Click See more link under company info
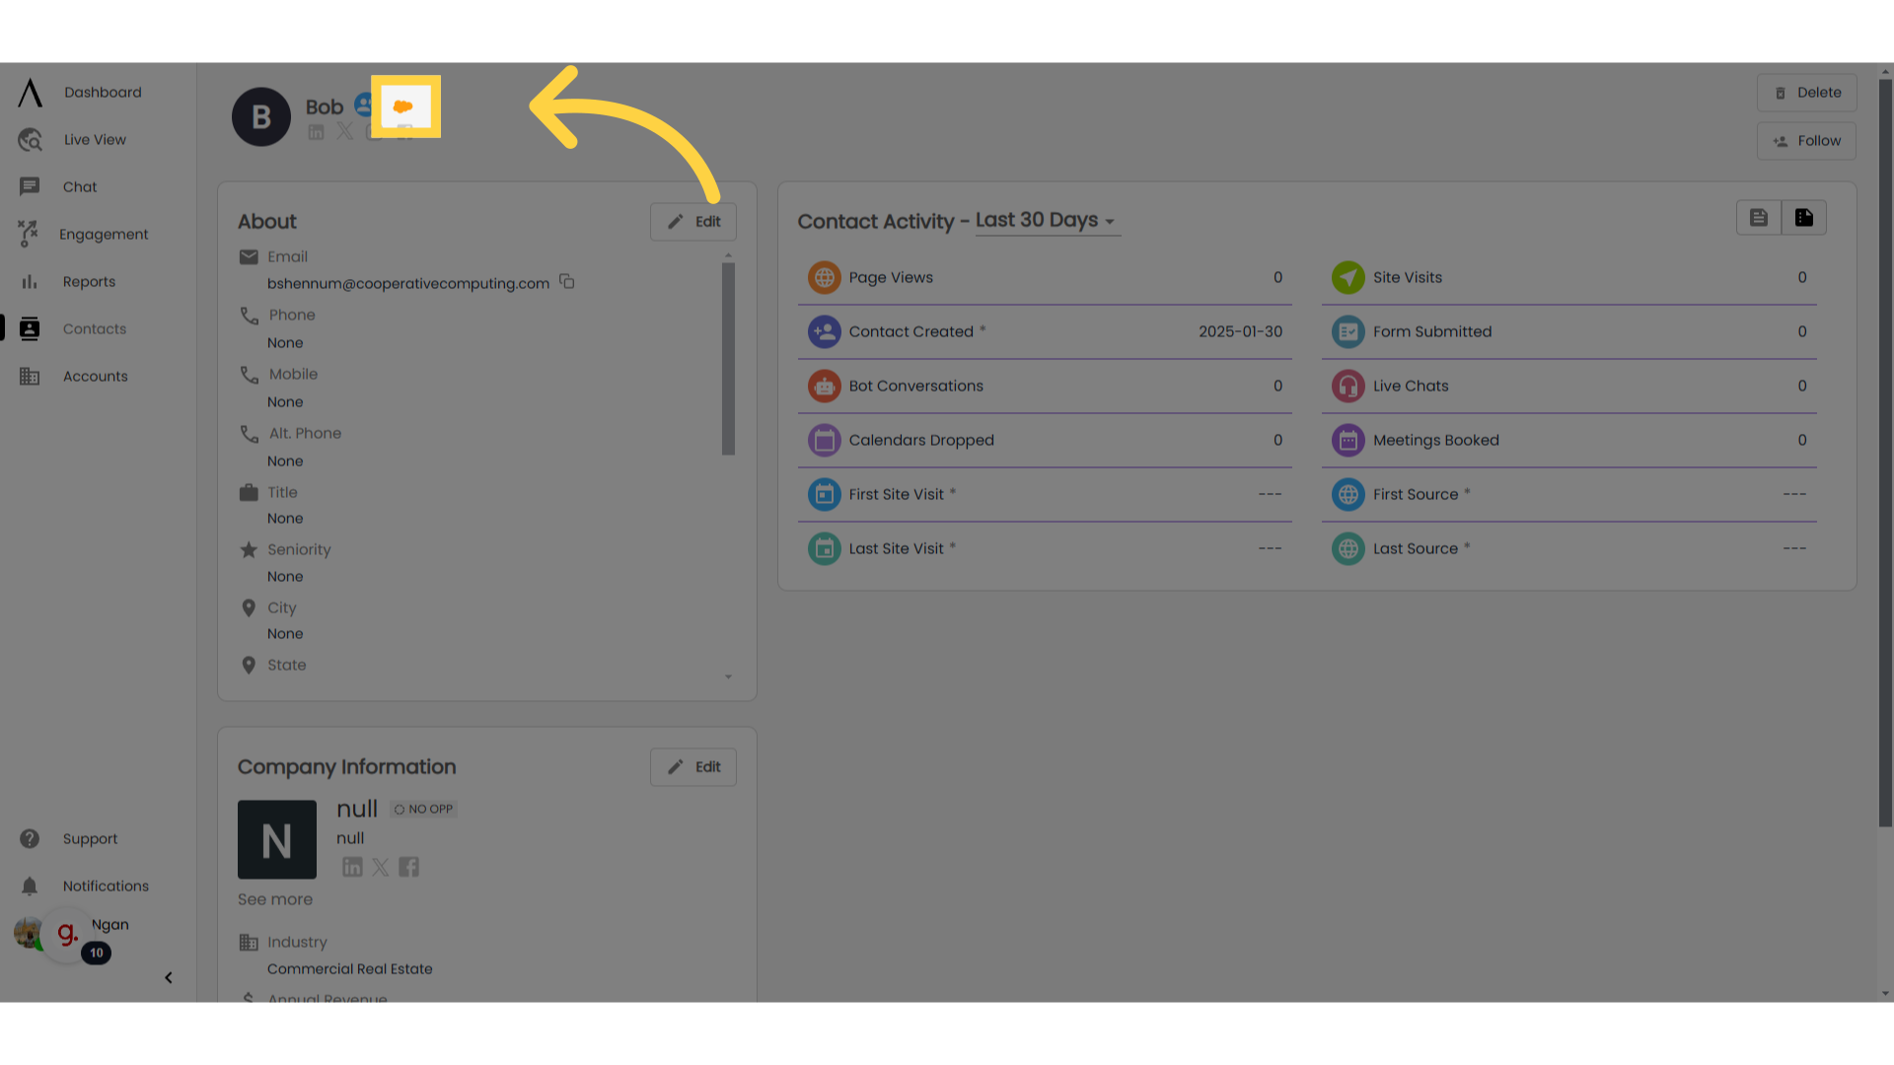Viewport: 1894px width, 1065px height. (x=274, y=898)
